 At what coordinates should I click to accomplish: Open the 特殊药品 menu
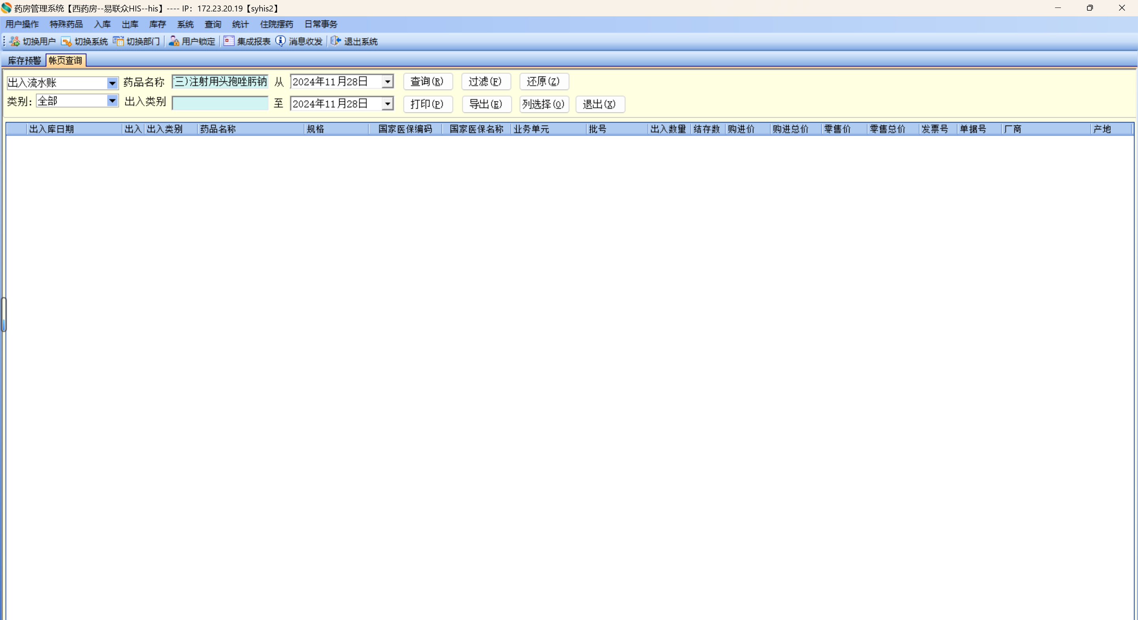66,24
